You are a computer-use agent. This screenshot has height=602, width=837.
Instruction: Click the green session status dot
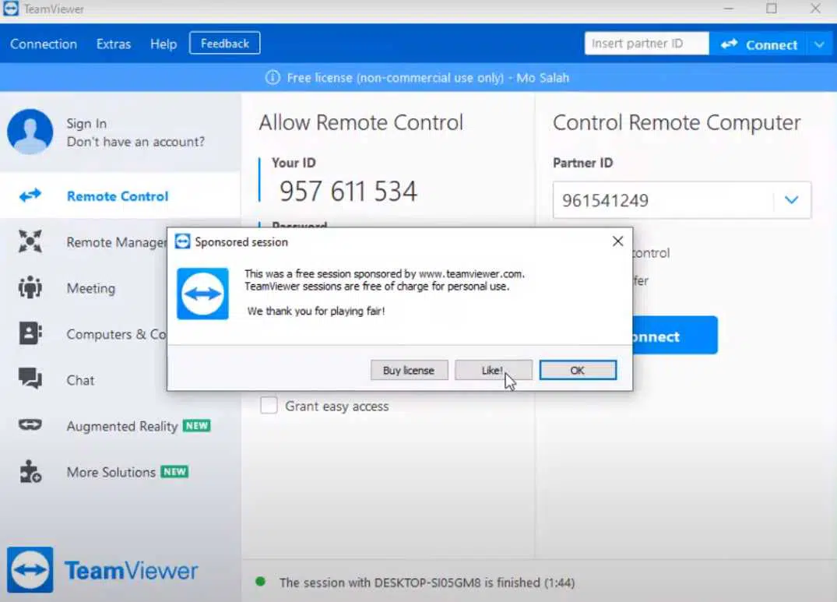click(261, 582)
